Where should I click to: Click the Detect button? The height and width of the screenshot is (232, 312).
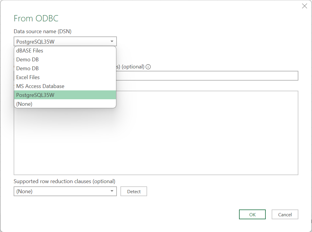(133, 191)
